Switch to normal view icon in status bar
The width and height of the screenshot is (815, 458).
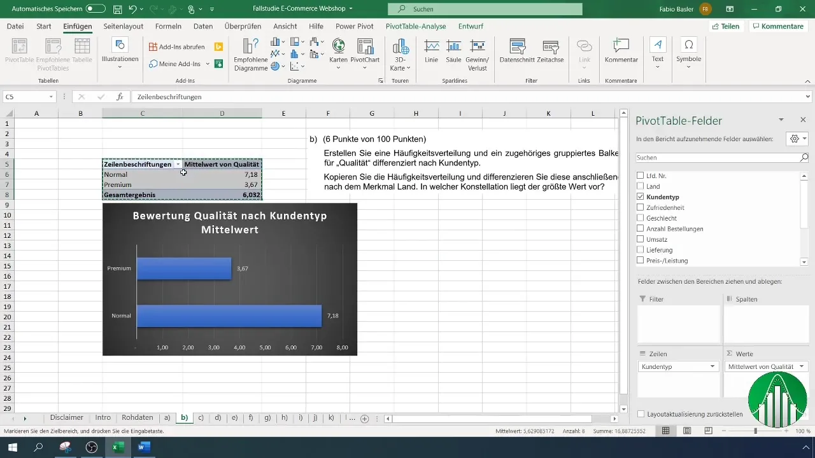click(665, 431)
